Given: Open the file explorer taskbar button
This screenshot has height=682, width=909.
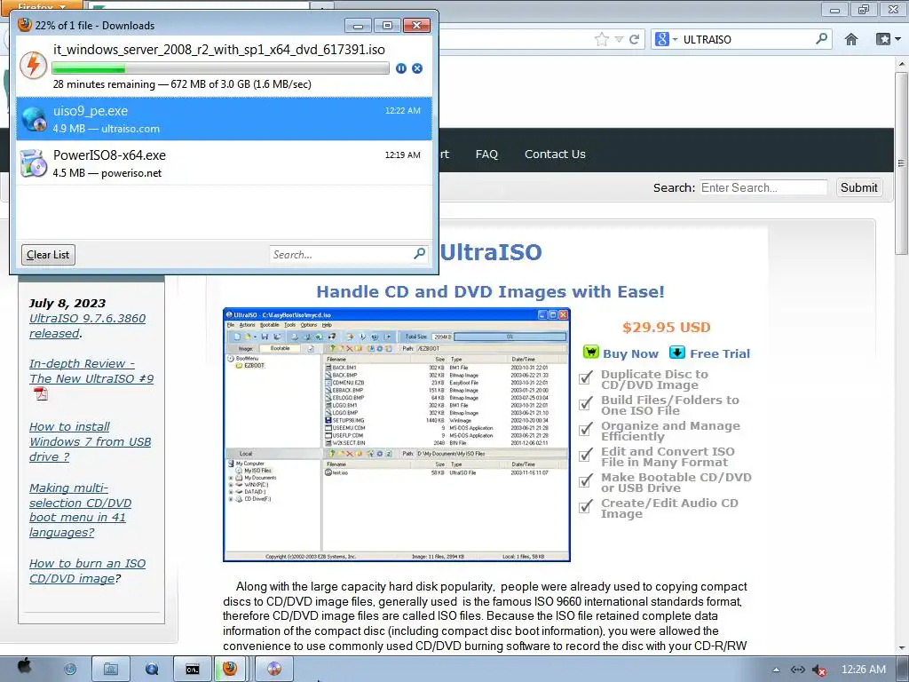Looking at the screenshot, I should pyautogui.click(x=110, y=670).
